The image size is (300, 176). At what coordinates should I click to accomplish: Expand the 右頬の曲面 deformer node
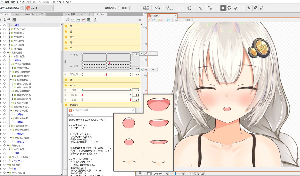click(9, 33)
